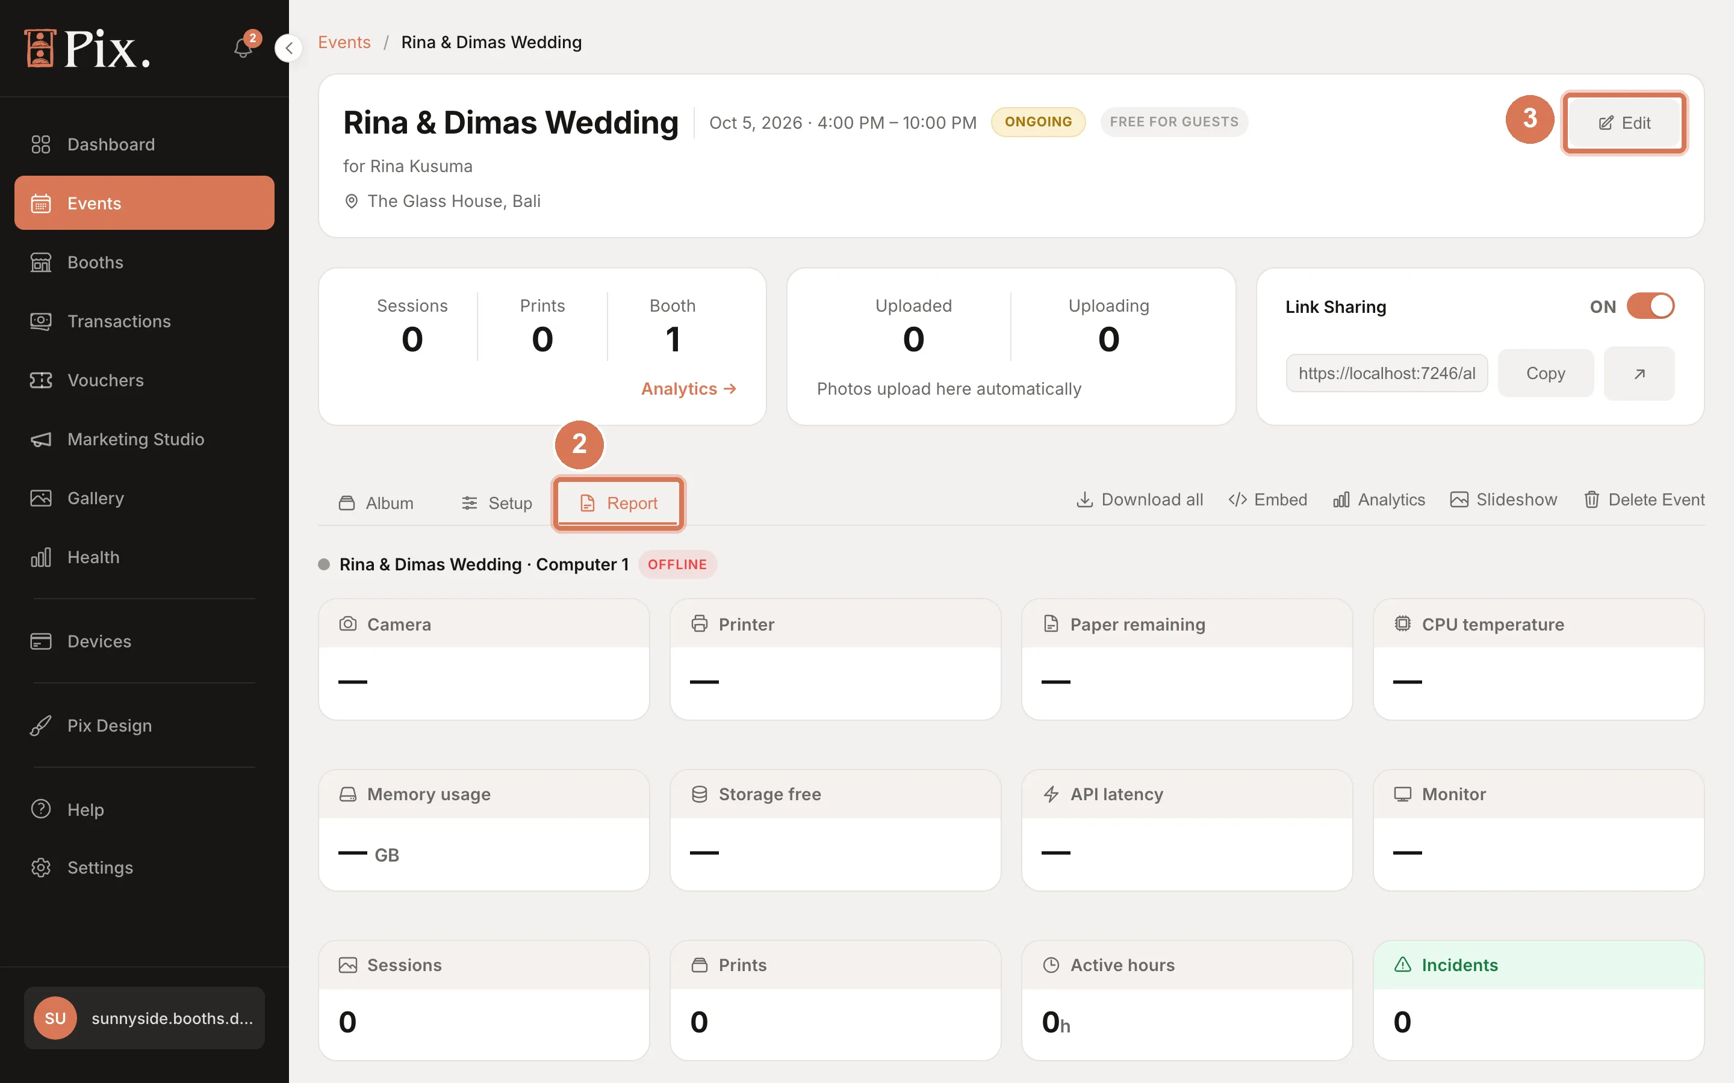The image size is (1734, 1083).
Task: Open Analytics from the event toolbar
Action: click(1379, 499)
